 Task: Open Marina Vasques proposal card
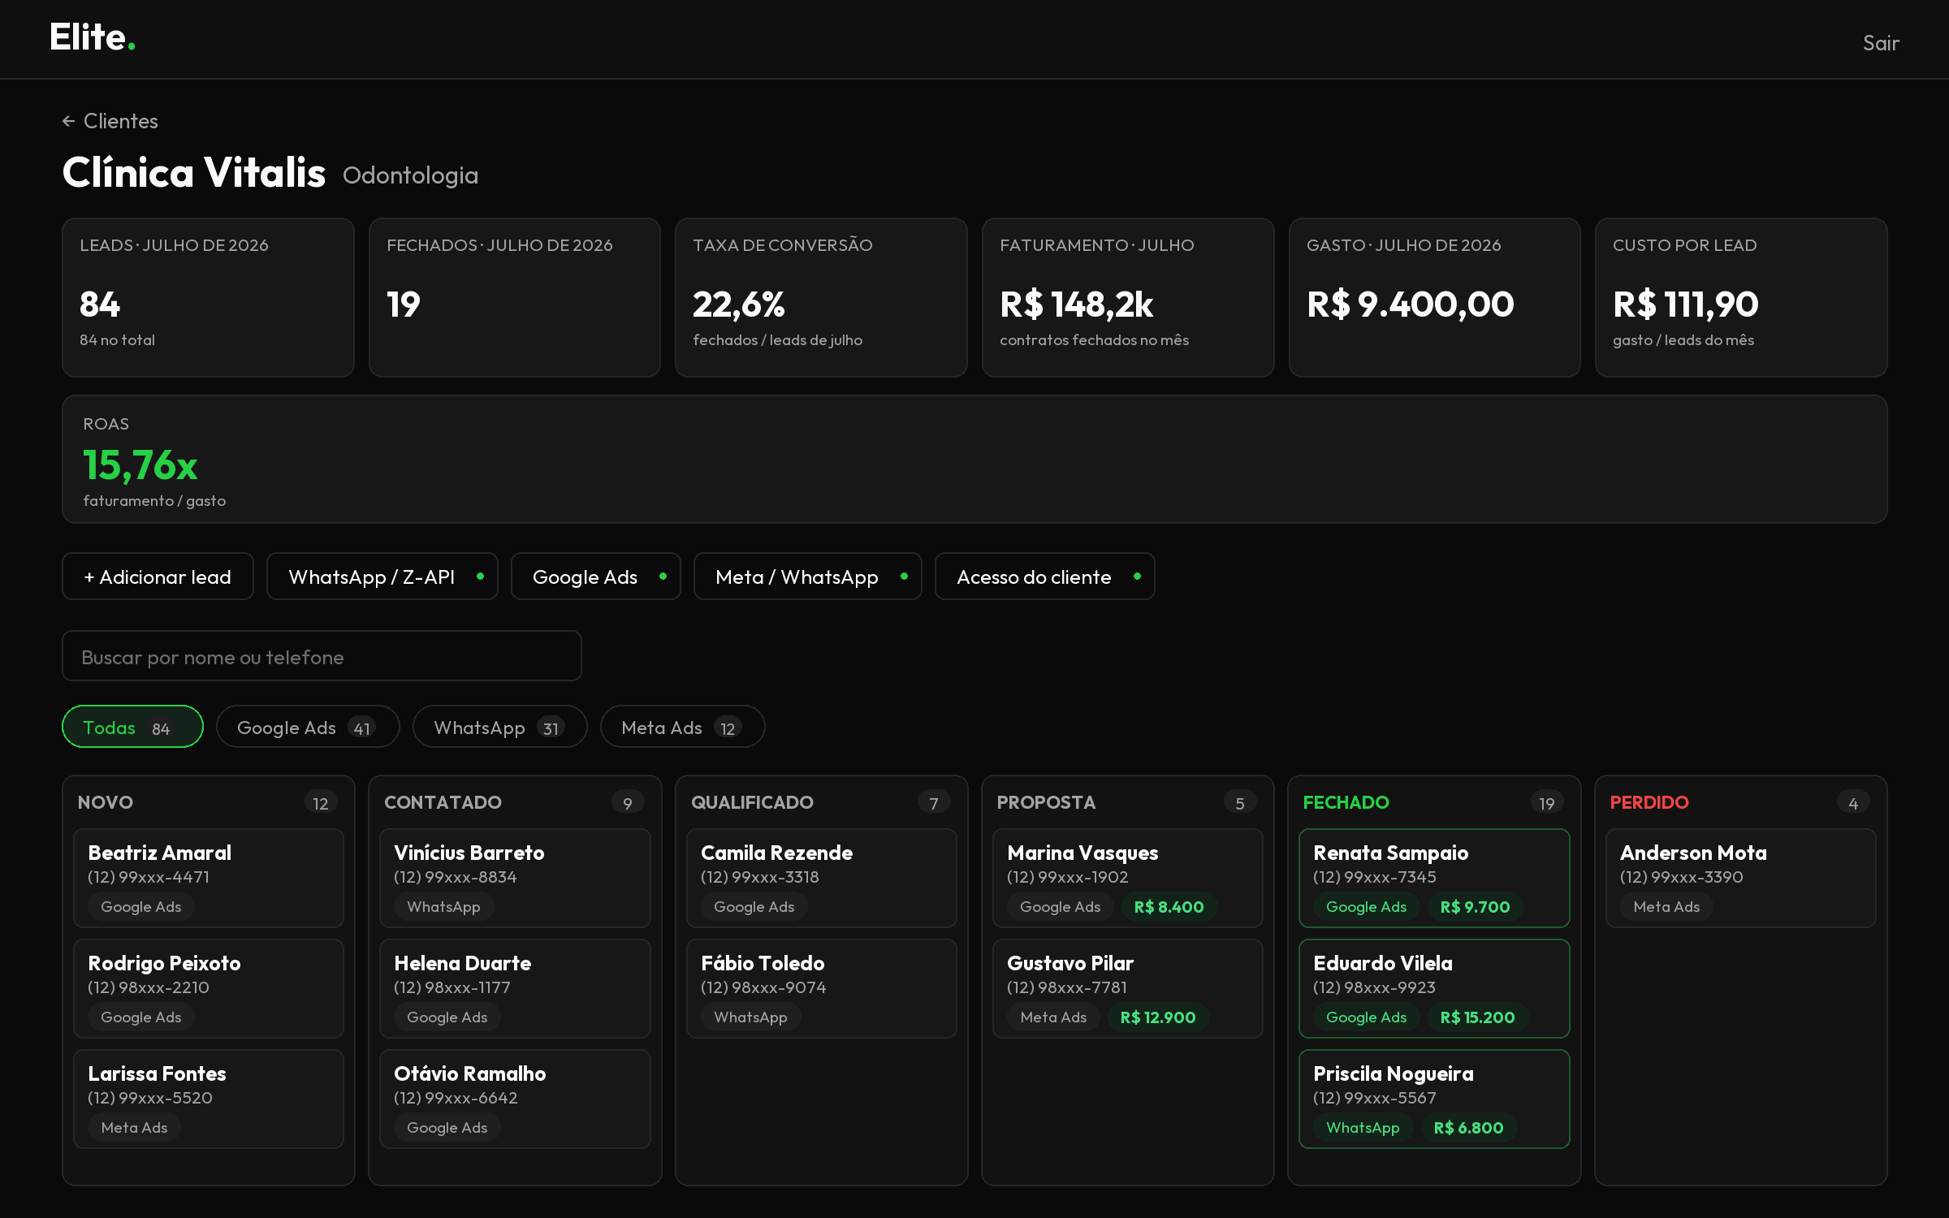click(1128, 878)
